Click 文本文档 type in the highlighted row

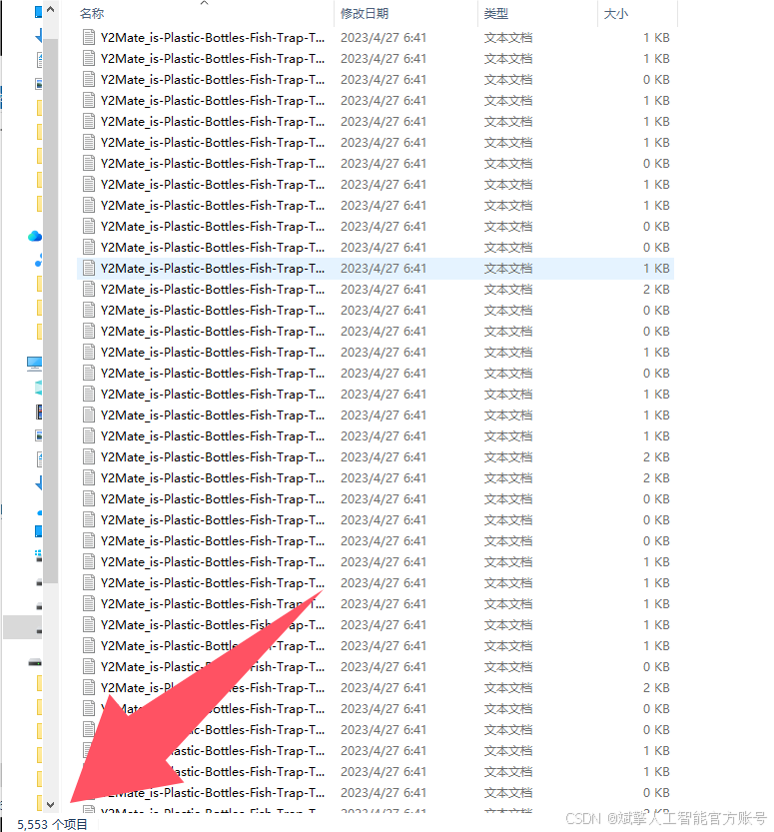[x=508, y=269]
